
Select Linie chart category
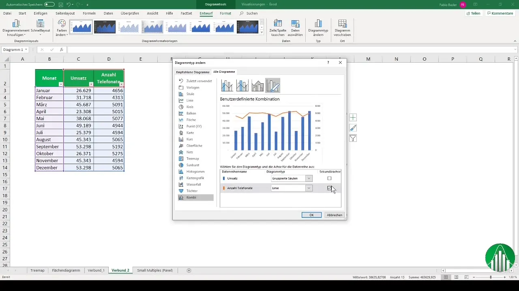point(196,100)
